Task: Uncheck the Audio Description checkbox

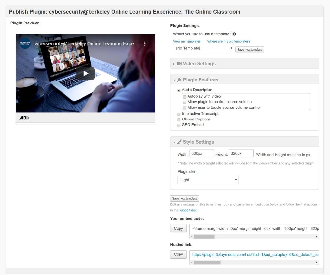Action: click(179, 90)
